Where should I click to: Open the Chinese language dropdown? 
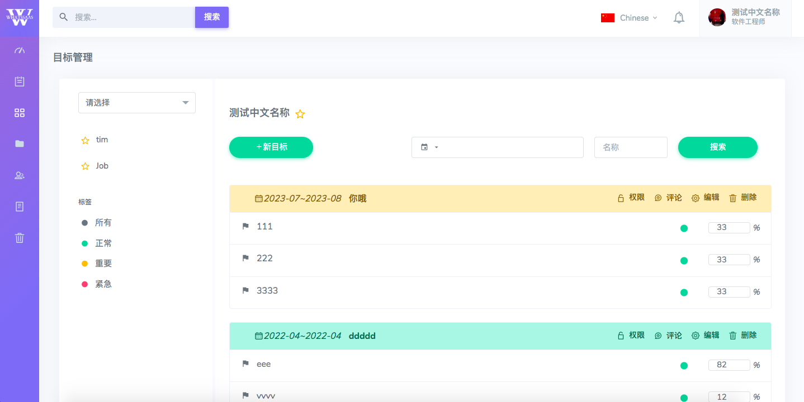click(630, 17)
